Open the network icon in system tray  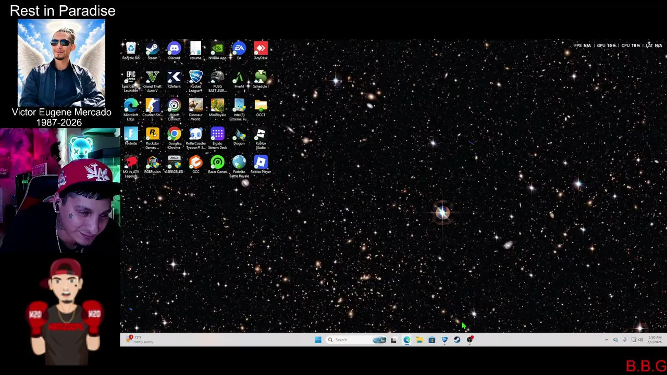(x=634, y=340)
